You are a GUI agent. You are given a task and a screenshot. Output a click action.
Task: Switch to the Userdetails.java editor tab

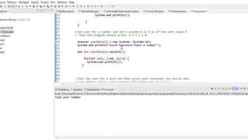tap(89, 11)
